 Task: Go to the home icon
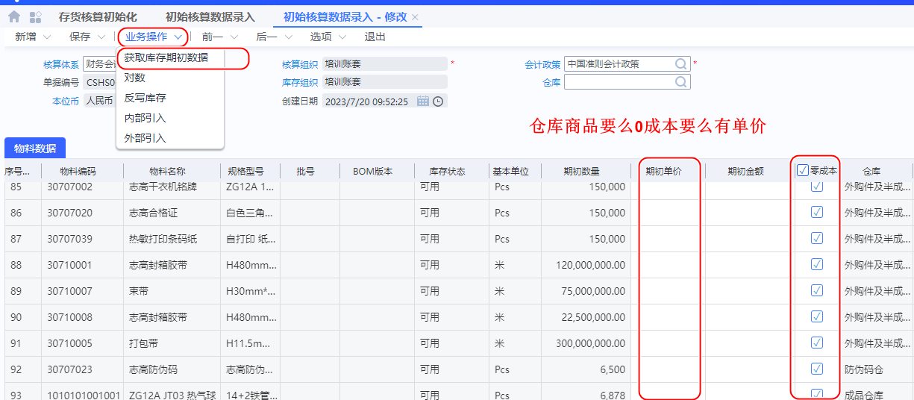pos(13,16)
